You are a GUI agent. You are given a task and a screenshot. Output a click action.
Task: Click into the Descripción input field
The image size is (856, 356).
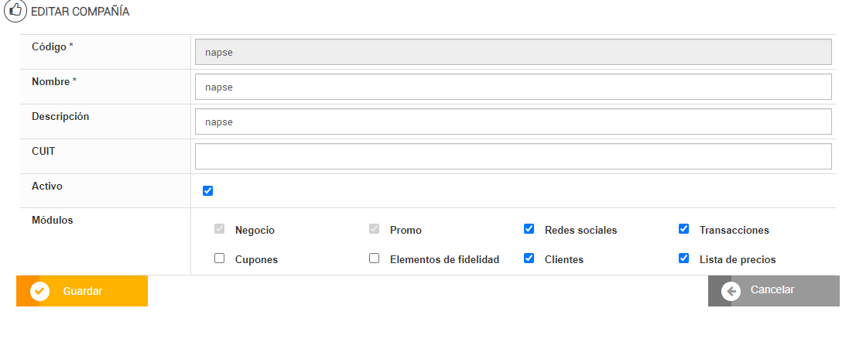[x=513, y=122]
